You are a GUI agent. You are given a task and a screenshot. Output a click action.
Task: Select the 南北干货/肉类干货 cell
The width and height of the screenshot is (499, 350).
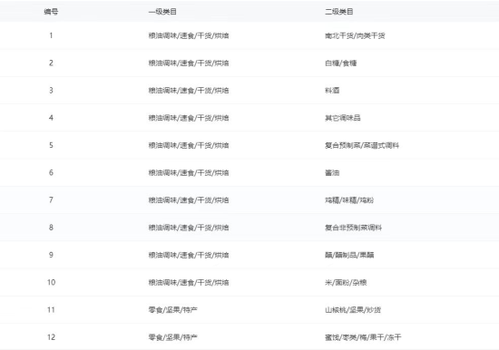coord(355,35)
